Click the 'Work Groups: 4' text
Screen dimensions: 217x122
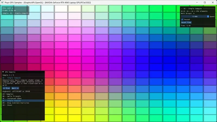[187, 13]
